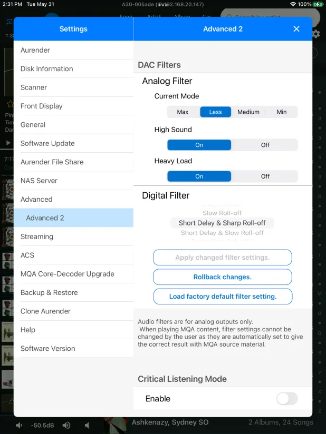Click Apply changed filter settings button
The height and width of the screenshot is (434, 326).
(222, 258)
